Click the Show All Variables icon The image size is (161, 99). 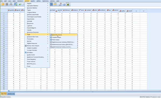(68, 4)
